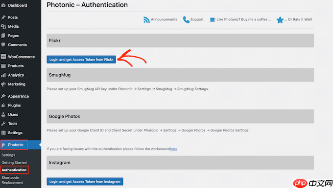
Task: Click the Marketing megaphone icon
Action: [3, 84]
